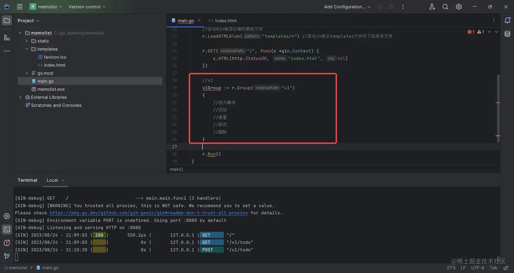Open Search Everywhere magnifier

(445, 7)
